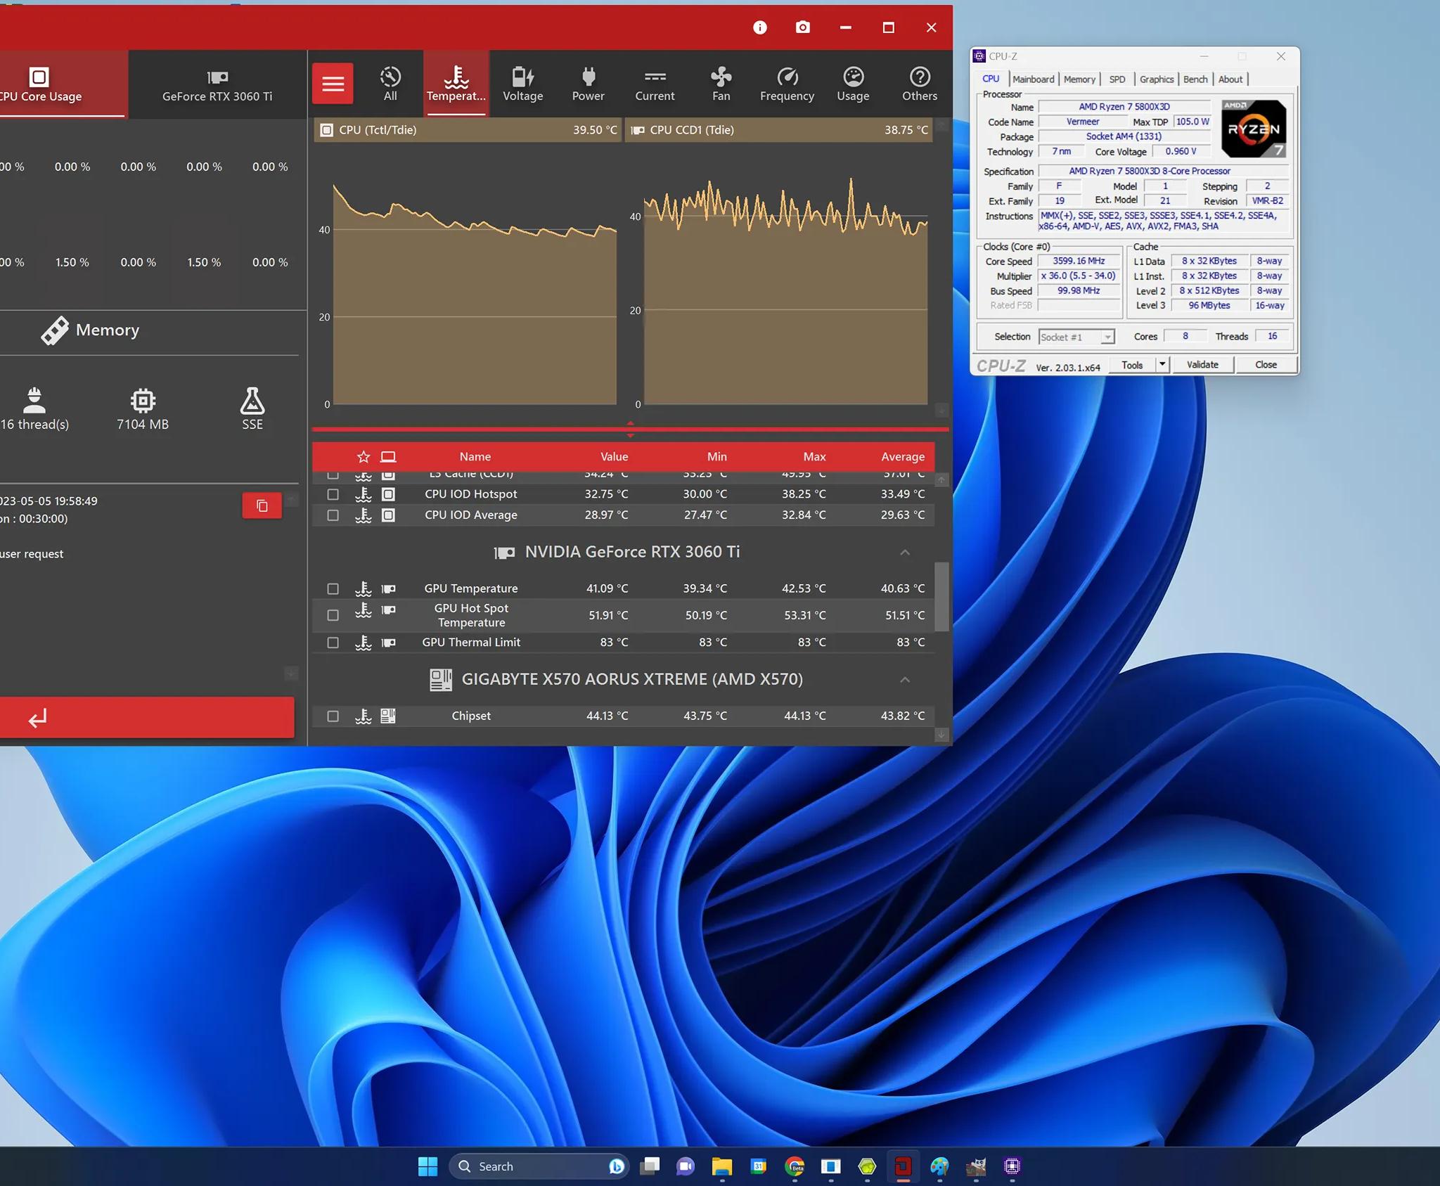The height and width of the screenshot is (1186, 1440).
Task: Open the SPD tab in CPU-Z
Action: (x=1117, y=79)
